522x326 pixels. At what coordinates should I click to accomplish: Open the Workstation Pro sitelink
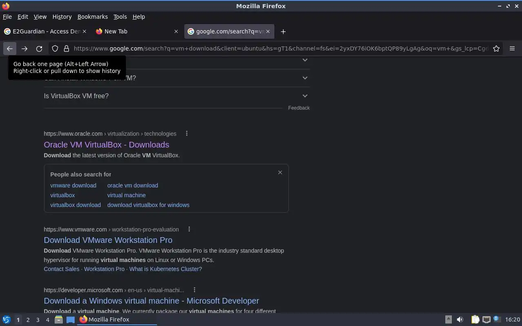coord(104,269)
